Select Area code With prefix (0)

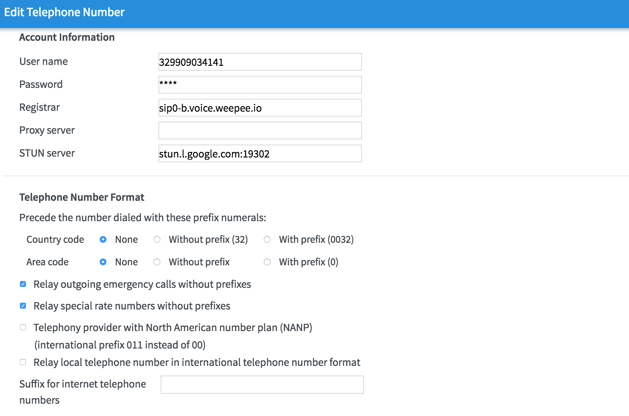(x=267, y=262)
